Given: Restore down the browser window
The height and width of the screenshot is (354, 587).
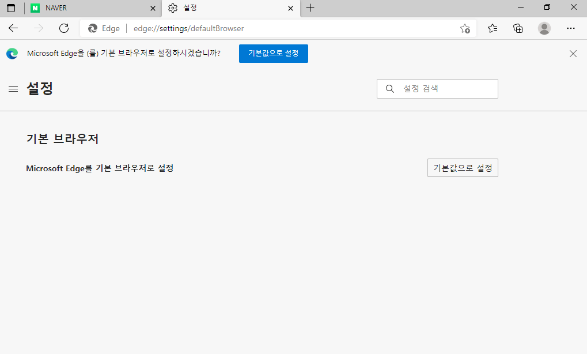Looking at the screenshot, I should pyautogui.click(x=547, y=7).
